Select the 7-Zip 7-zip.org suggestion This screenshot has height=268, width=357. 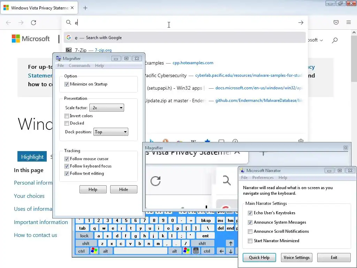pos(185,50)
